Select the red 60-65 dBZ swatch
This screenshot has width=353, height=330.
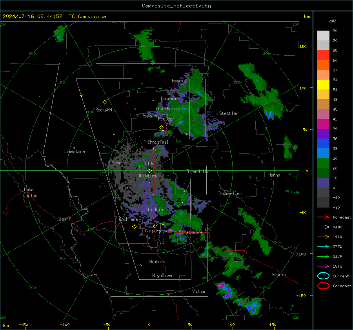point(323,55)
